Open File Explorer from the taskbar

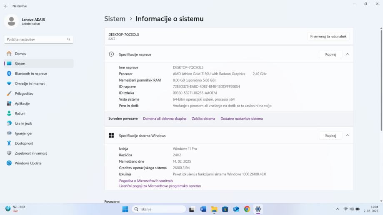214,209
